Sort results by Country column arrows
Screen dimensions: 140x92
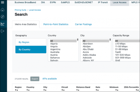point(28,90)
